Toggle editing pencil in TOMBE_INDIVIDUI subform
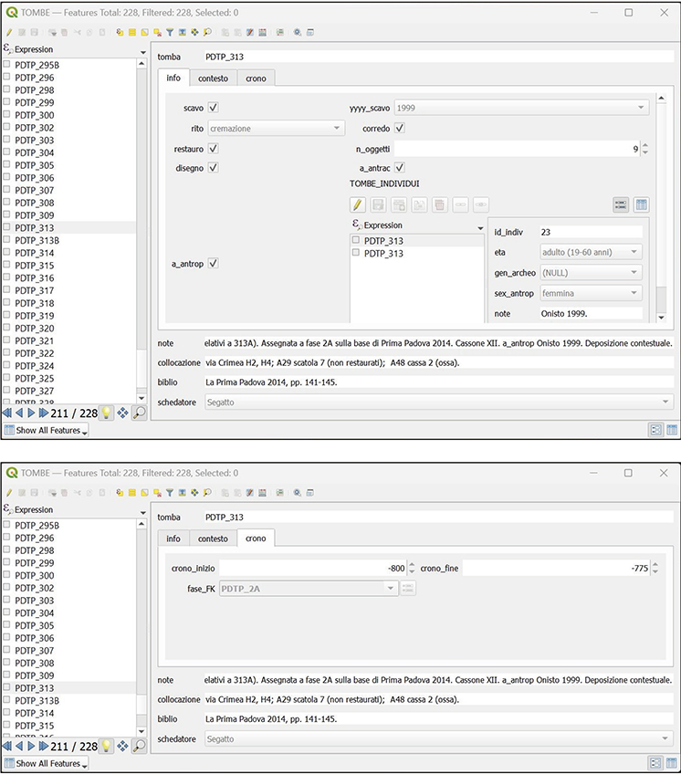Viewport: 681px width, 774px height. [x=358, y=205]
